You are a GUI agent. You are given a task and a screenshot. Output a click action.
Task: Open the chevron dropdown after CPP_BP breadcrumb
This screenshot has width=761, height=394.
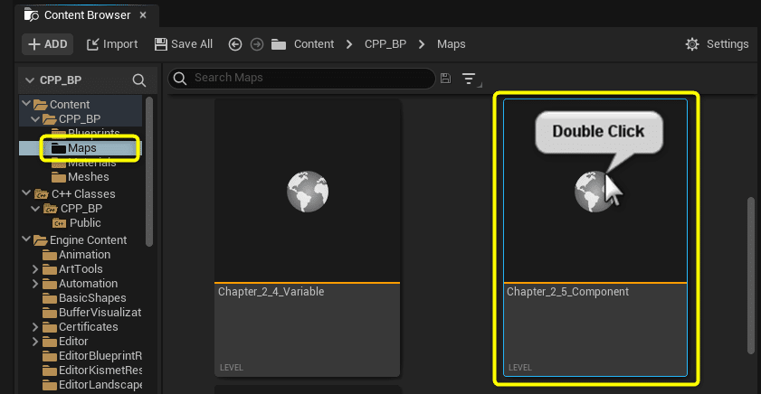point(422,44)
